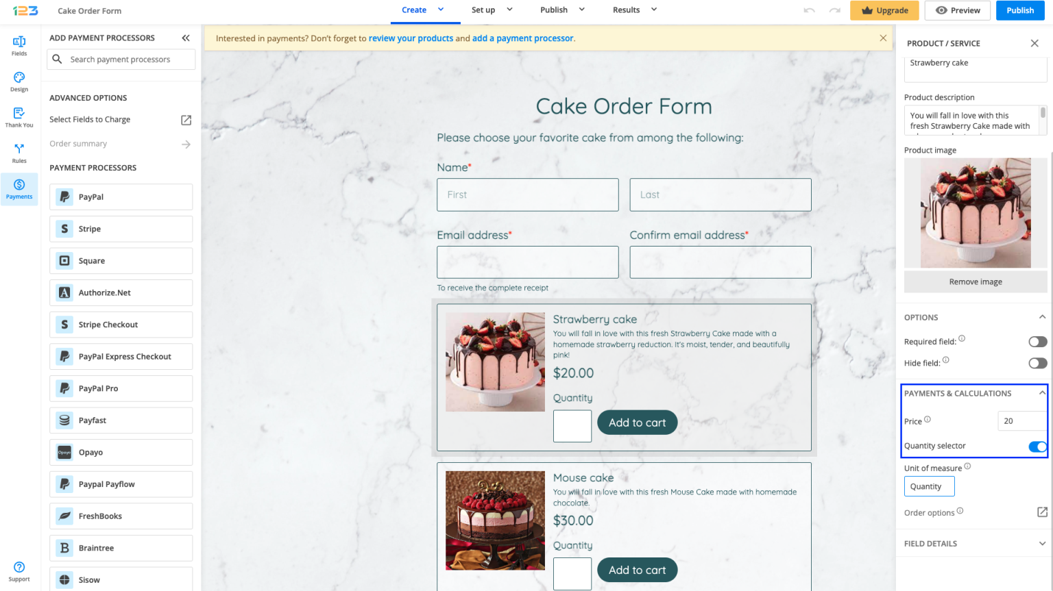Collapse the Options section

(x=1042, y=317)
